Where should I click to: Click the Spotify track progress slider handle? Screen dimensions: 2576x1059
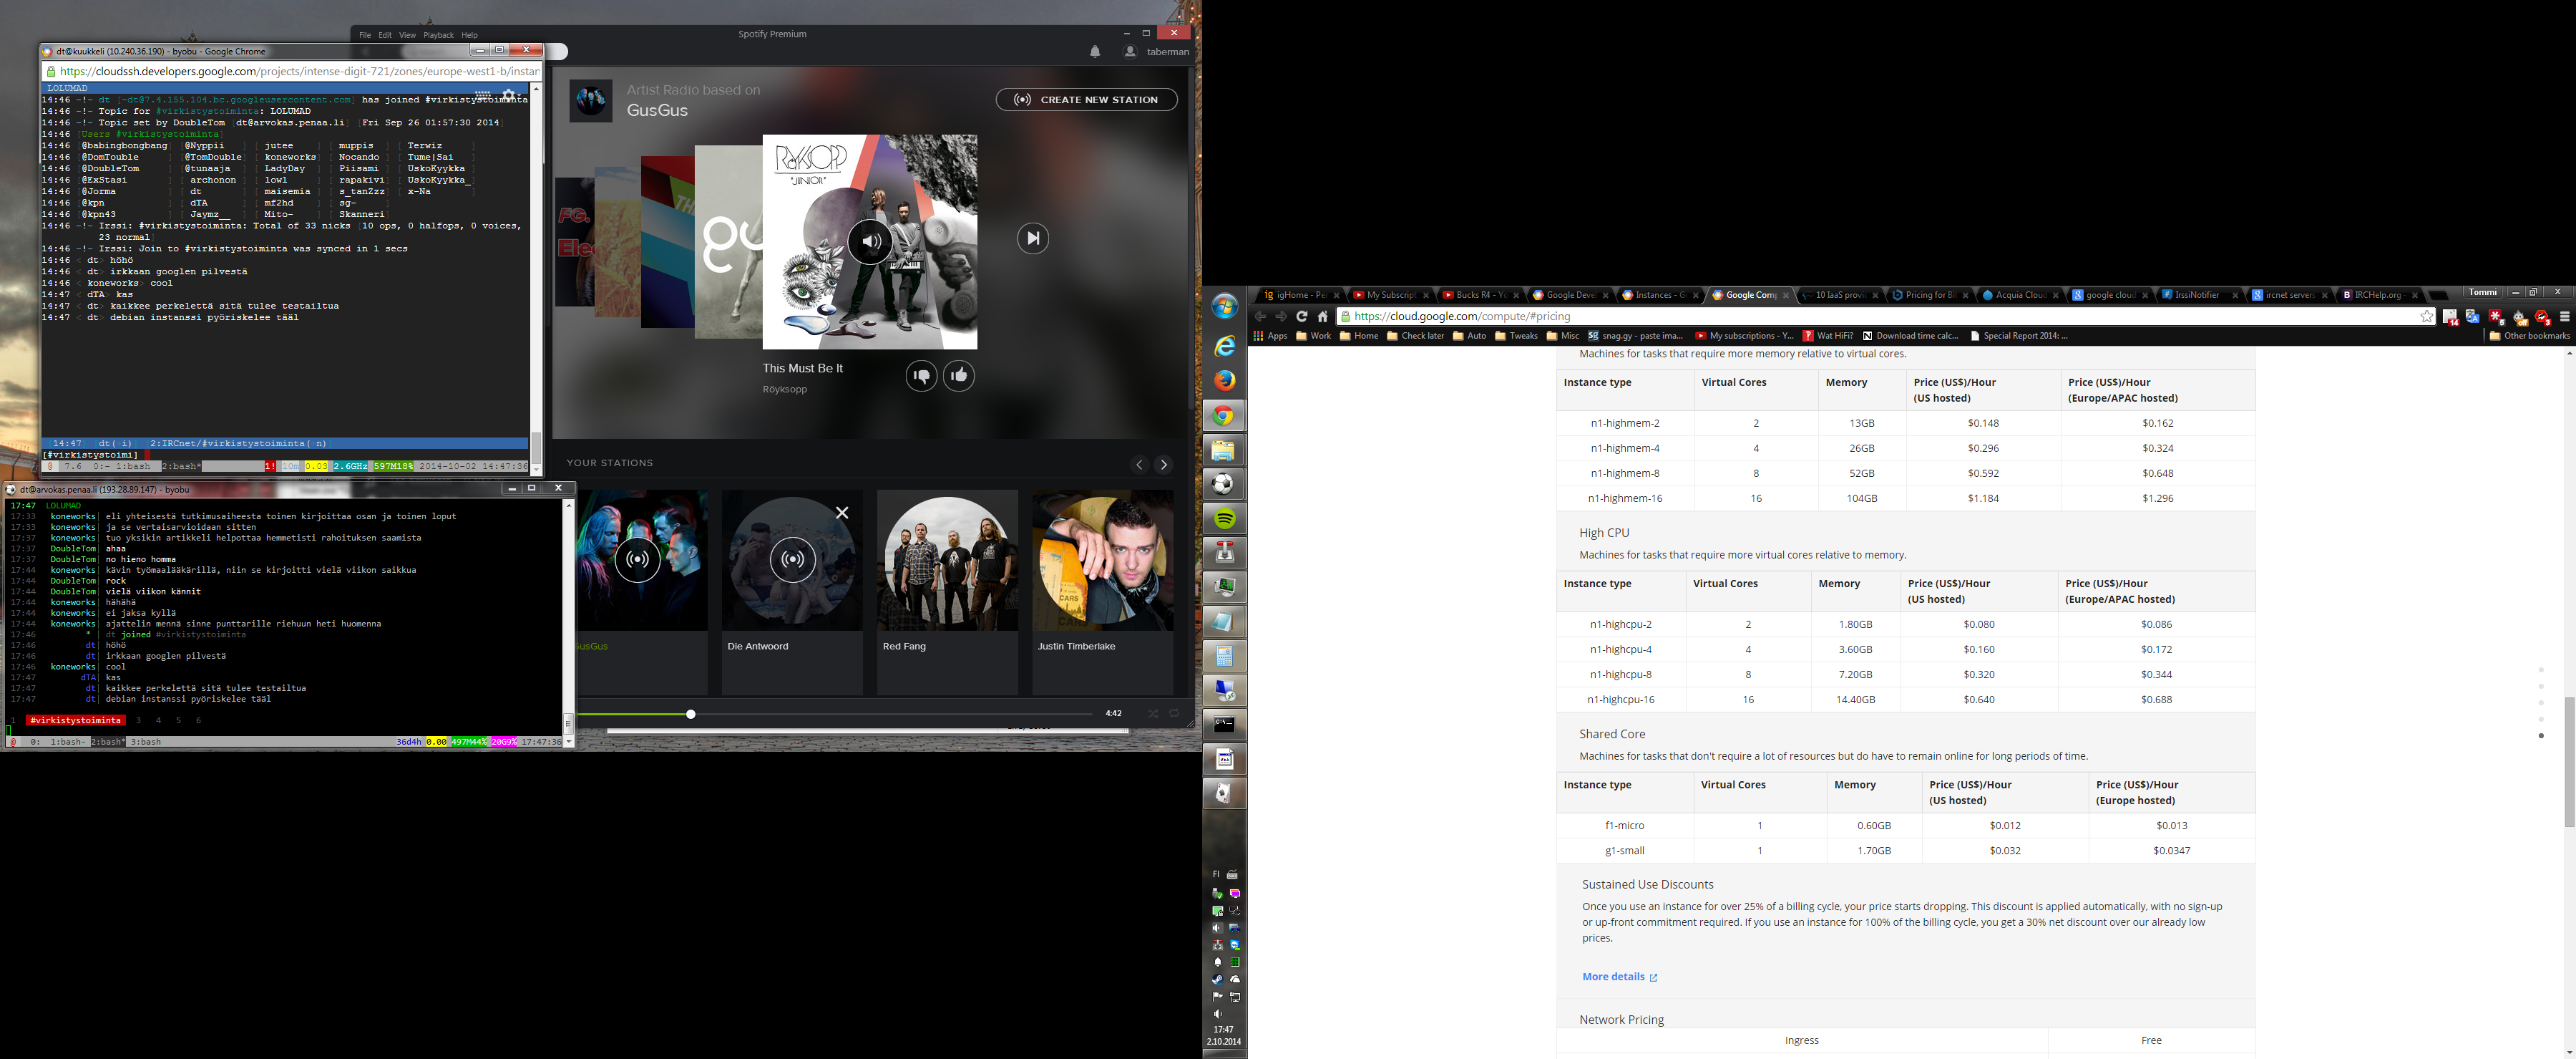pos(690,714)
